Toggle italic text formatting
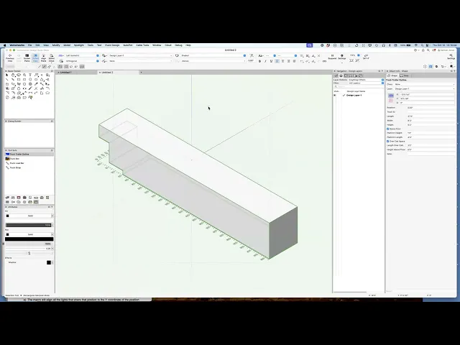The height and width of the screenshot is (345, 460). (265, 61)
